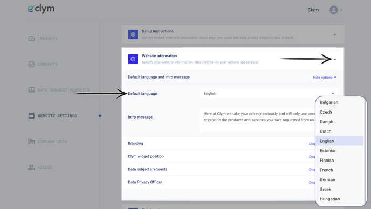The image size is (371, 209).
Task: Open the Consents page
Action: [x=47, y=64]
